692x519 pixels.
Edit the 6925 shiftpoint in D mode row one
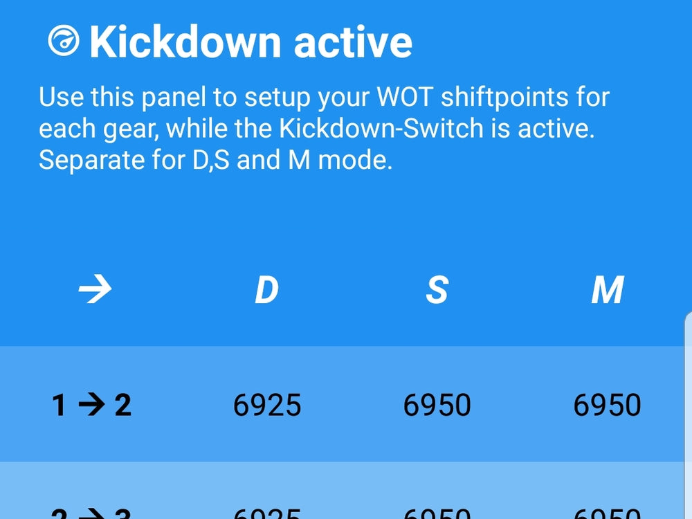tap(268, 406)
